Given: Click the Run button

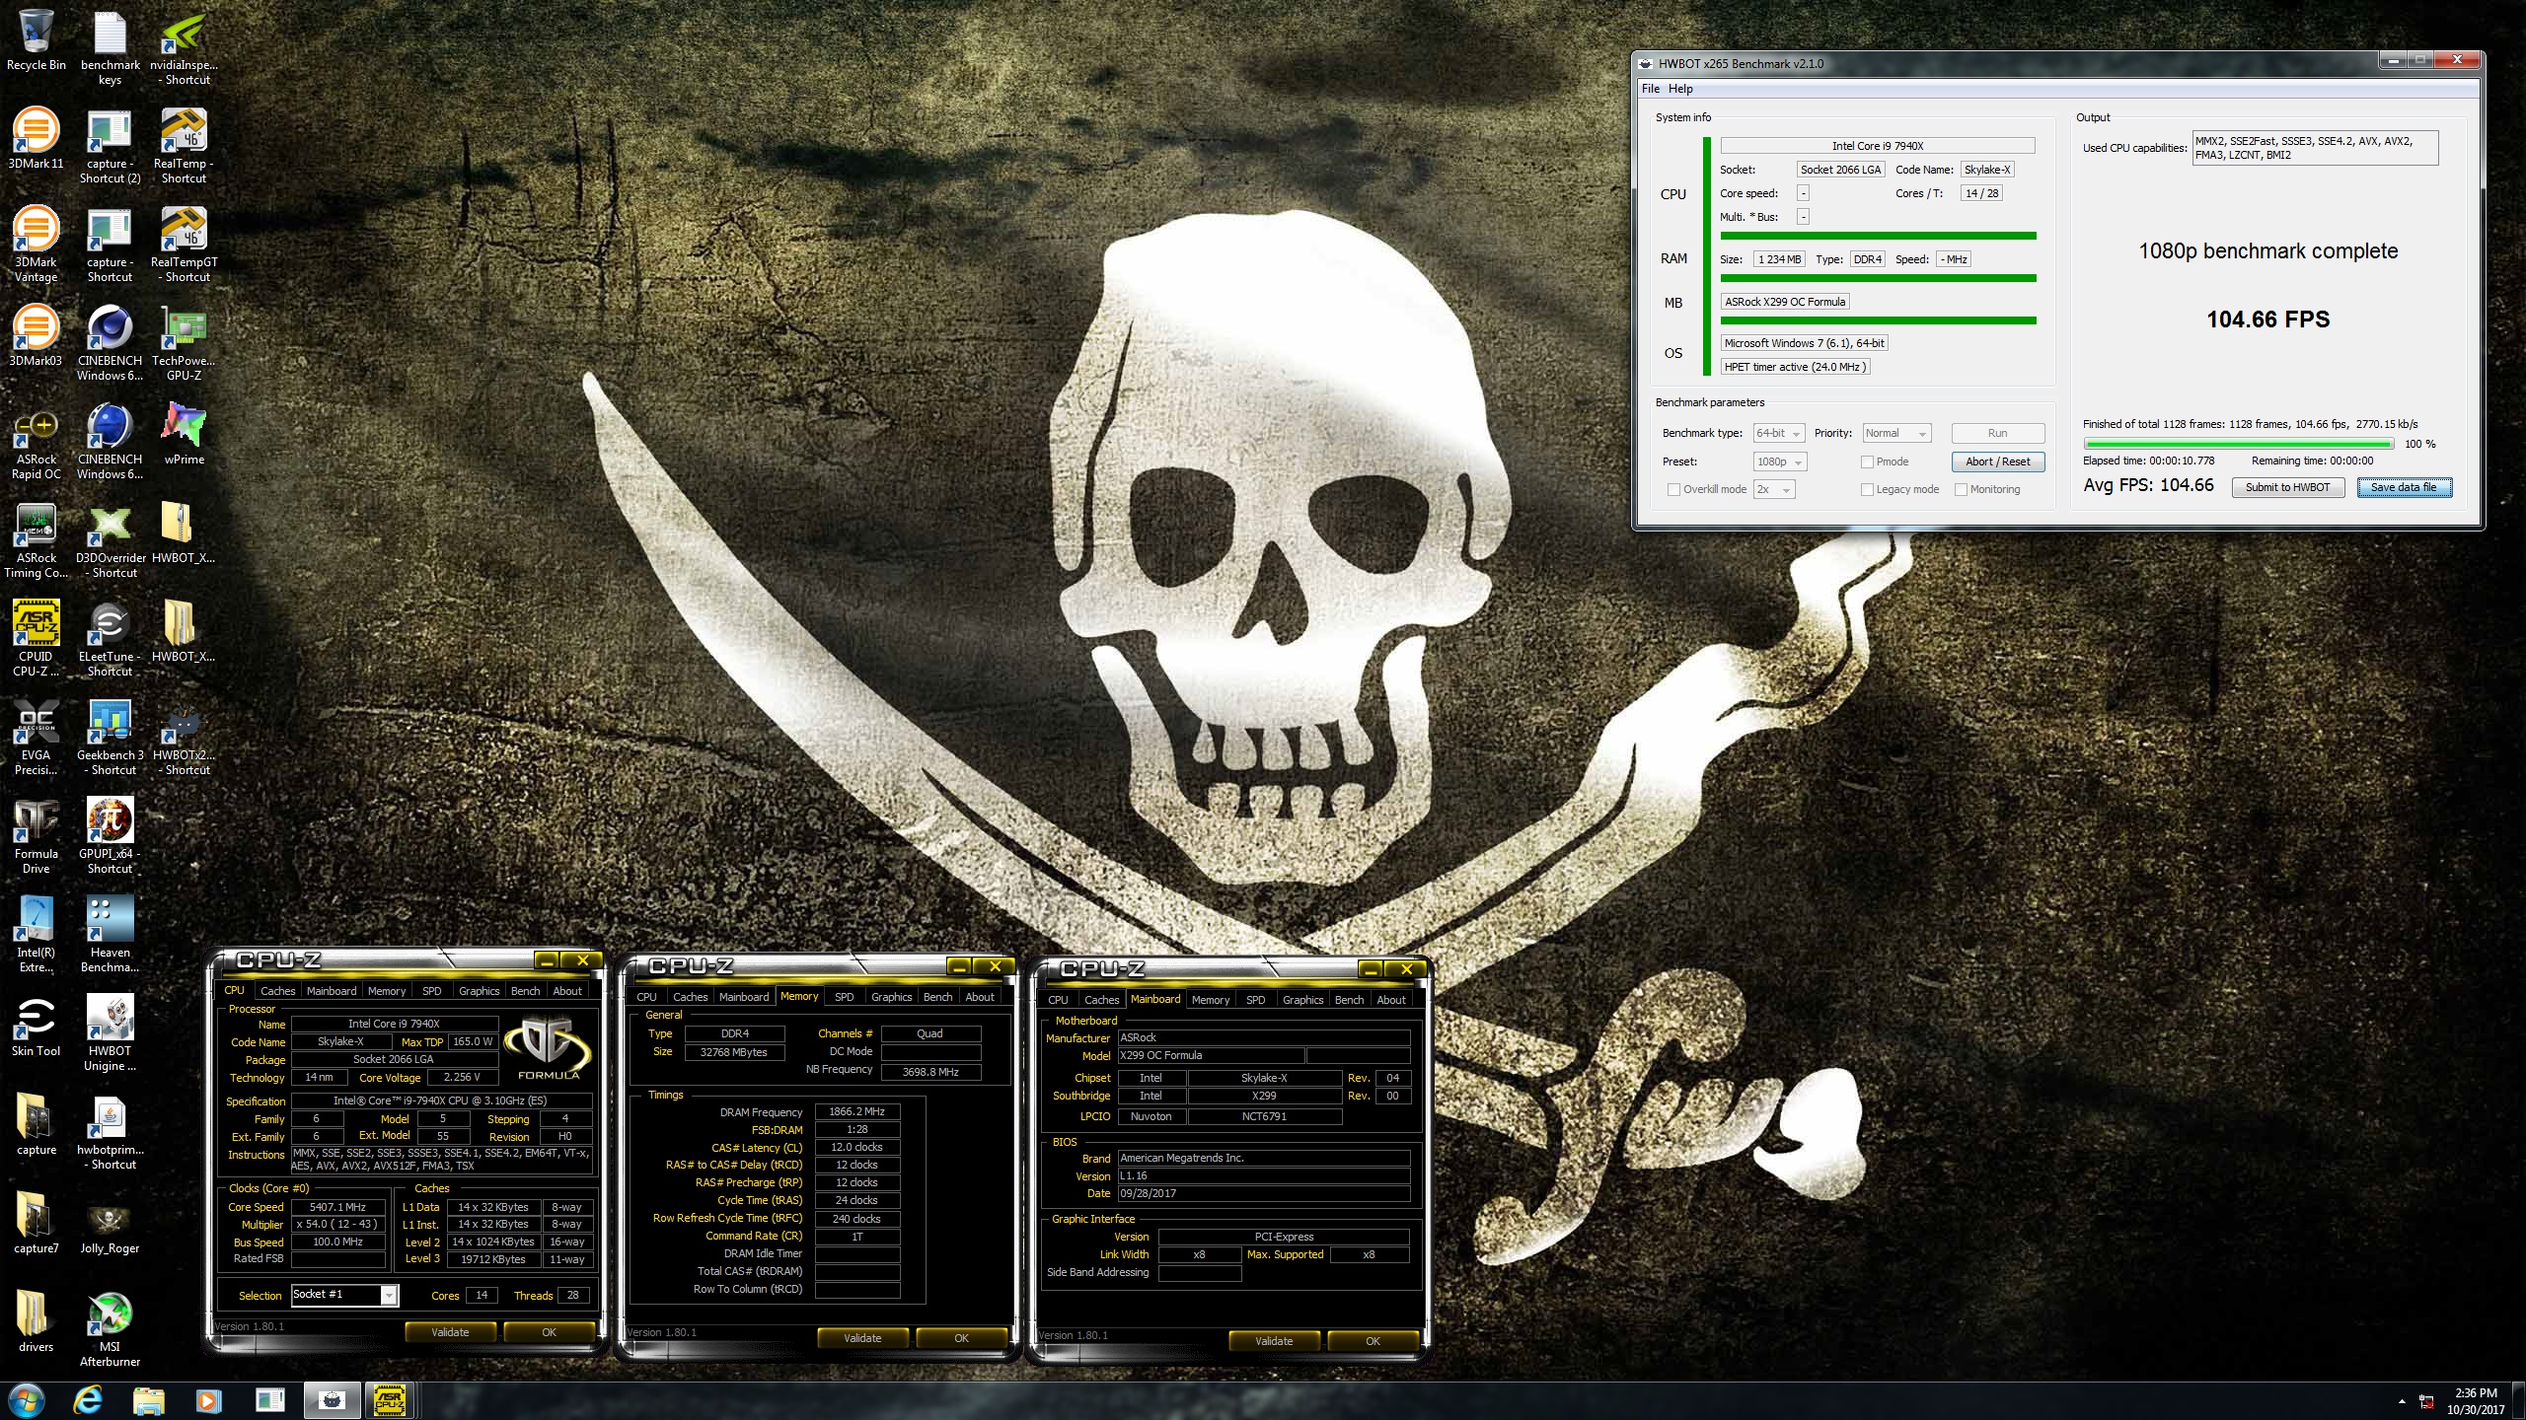Looking at the screenshot, I should pyautogui.click(x=1997, y=433).
